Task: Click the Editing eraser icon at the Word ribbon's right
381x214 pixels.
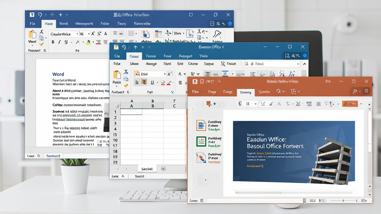Action: pos(217,34)
